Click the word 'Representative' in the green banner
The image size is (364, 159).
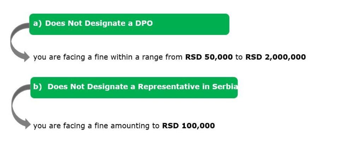click(169, 87)
